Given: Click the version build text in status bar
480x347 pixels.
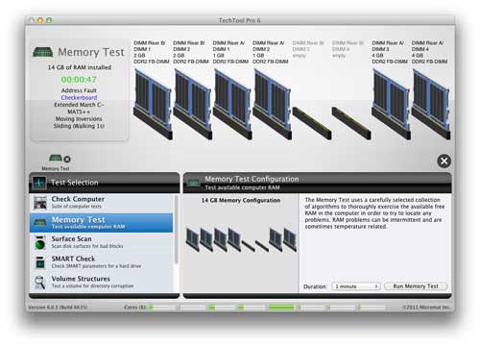Looking at the screenshot, I should [58, 308].
